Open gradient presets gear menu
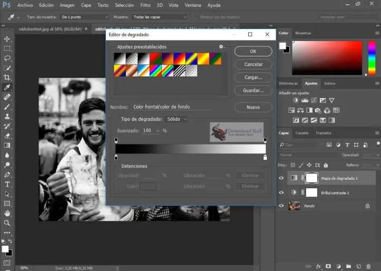Screen dimensions: 381x271 pos(221,47)
